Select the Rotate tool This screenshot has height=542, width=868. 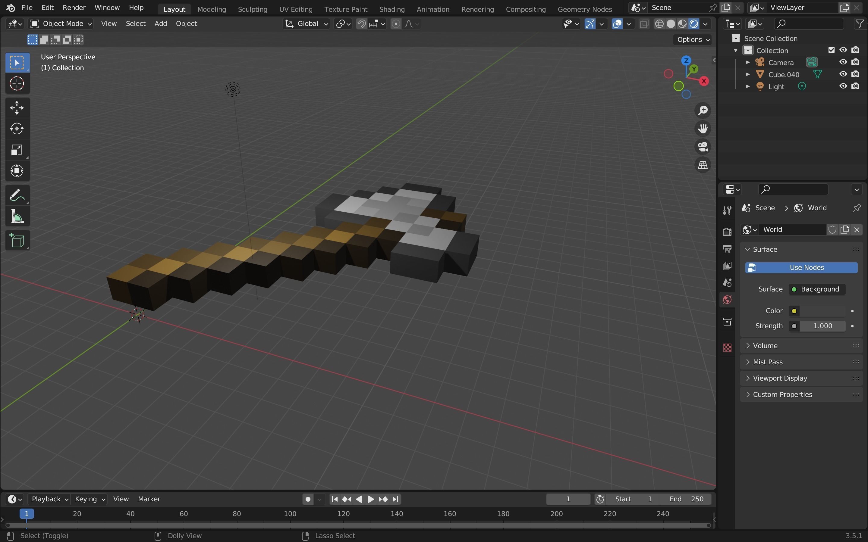(x=17, y=129)
